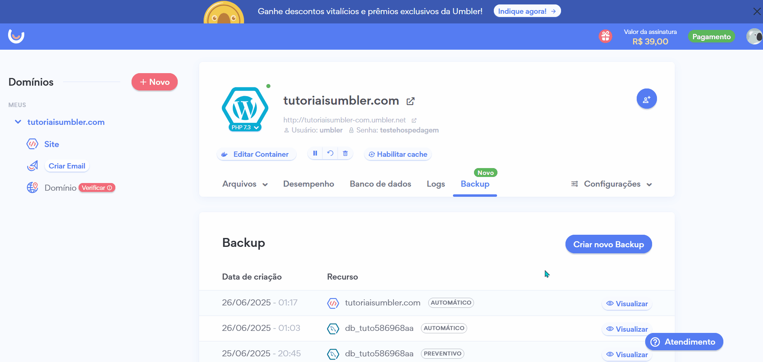Expand the Configurações dropdown
The image size is (763, 362).
(612, 184)
